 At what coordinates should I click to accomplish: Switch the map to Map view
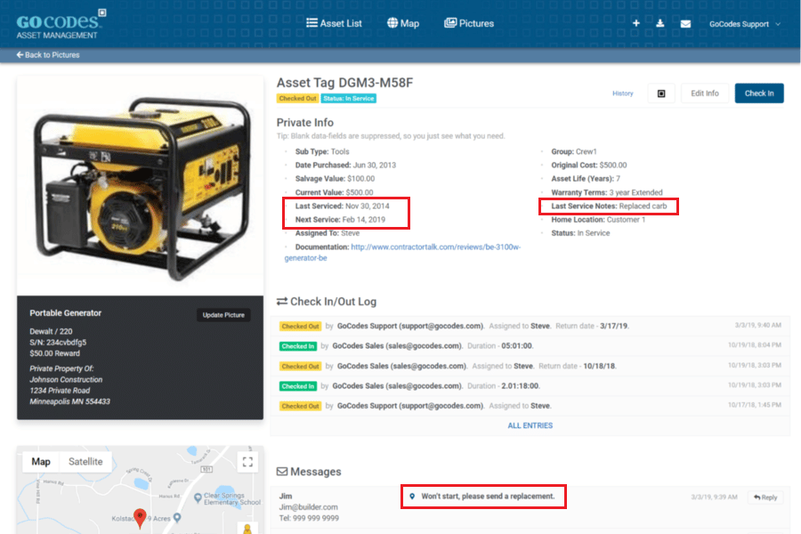point(41,461)
